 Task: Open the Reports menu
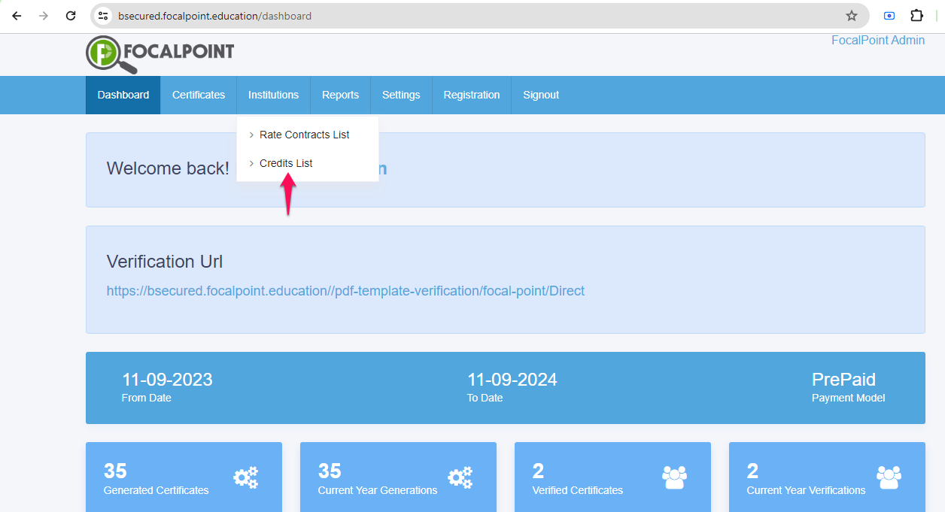[340, 95]
